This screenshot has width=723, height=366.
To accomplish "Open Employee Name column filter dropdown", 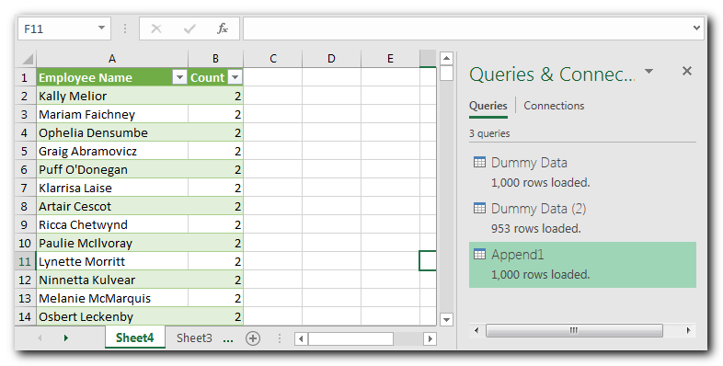I will click(179, 77).
